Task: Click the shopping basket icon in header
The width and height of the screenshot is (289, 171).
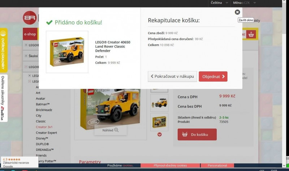Action: (251, 35)
